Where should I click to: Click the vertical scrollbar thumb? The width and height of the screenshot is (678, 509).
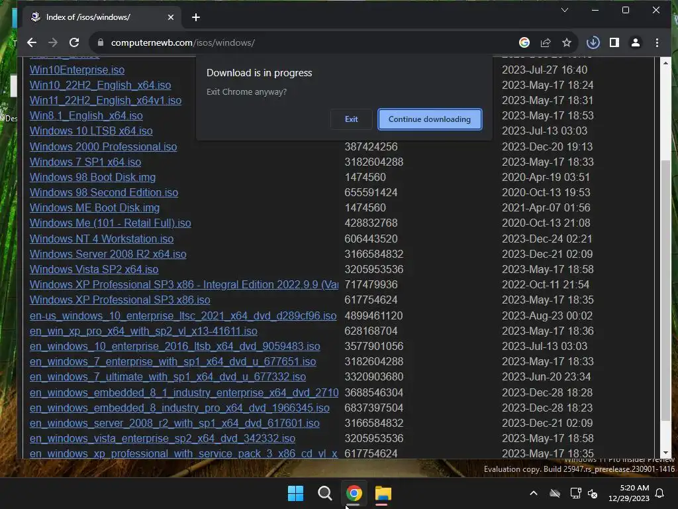pyautogui.click(x=665, y=290)
